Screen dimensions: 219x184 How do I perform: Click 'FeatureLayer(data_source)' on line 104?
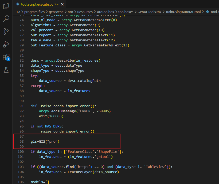(93, 172)
